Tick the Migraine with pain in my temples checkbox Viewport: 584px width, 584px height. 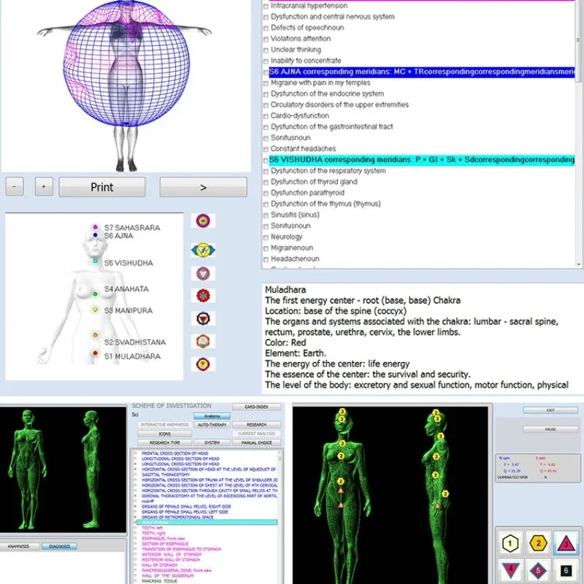tap(266, 83)
